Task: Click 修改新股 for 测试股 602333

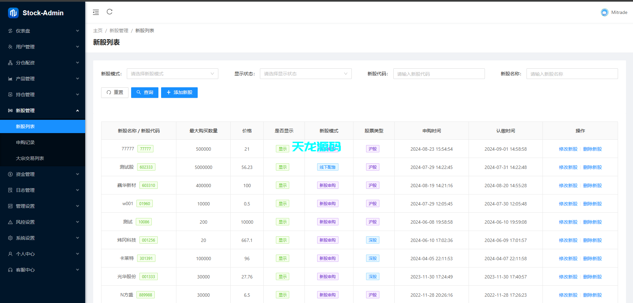Action: coord(568,167)
